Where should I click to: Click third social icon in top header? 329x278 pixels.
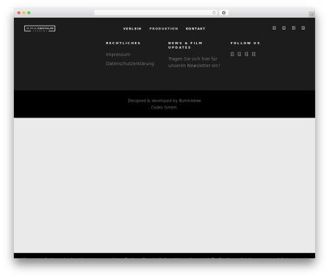click(293, 28)
